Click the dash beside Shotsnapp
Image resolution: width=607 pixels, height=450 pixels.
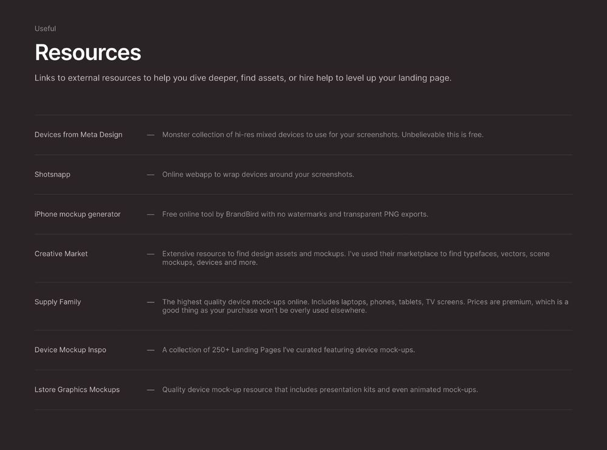(x=151, y=174)
